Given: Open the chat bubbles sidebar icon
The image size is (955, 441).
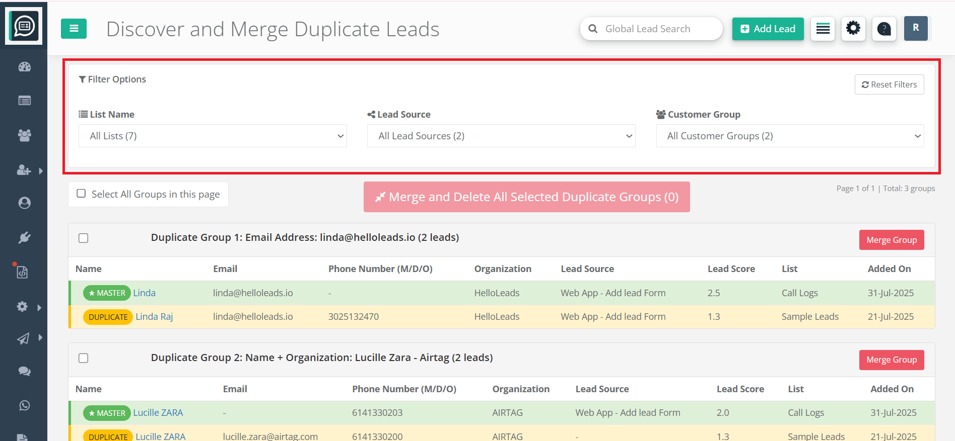Looking at the screenshot, I should point(24,371).
